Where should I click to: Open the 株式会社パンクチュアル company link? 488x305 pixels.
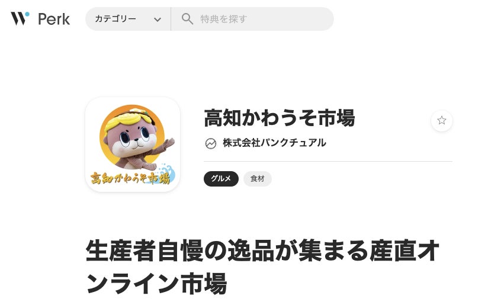274,143
